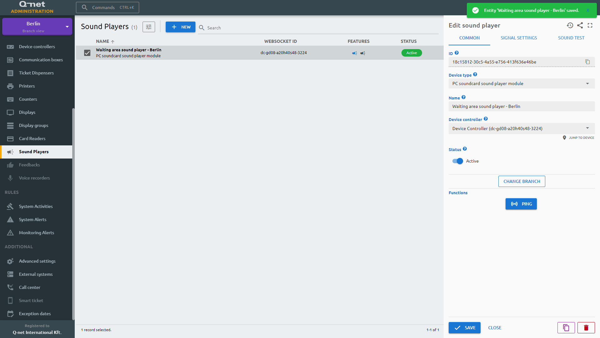Viewport: 600px width, 338px height.
Task: Open System Alerts rules
Action: coord(37,219)
